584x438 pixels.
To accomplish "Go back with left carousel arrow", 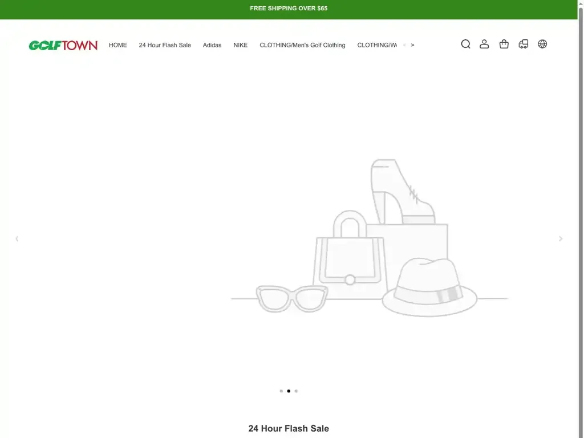I will pyautogui.click(x=17, y=238).
